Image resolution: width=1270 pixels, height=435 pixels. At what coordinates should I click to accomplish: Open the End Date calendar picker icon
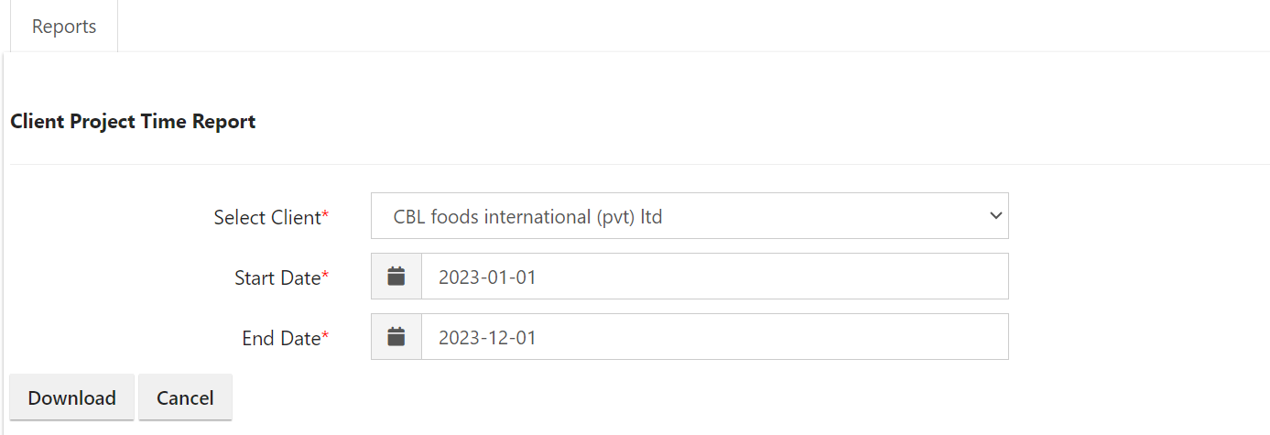click(396, 337)
